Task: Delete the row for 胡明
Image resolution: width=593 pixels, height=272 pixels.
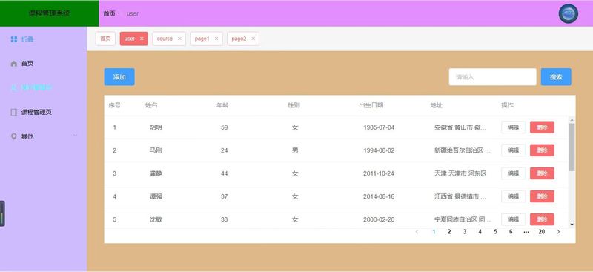Action: (543, 127)
